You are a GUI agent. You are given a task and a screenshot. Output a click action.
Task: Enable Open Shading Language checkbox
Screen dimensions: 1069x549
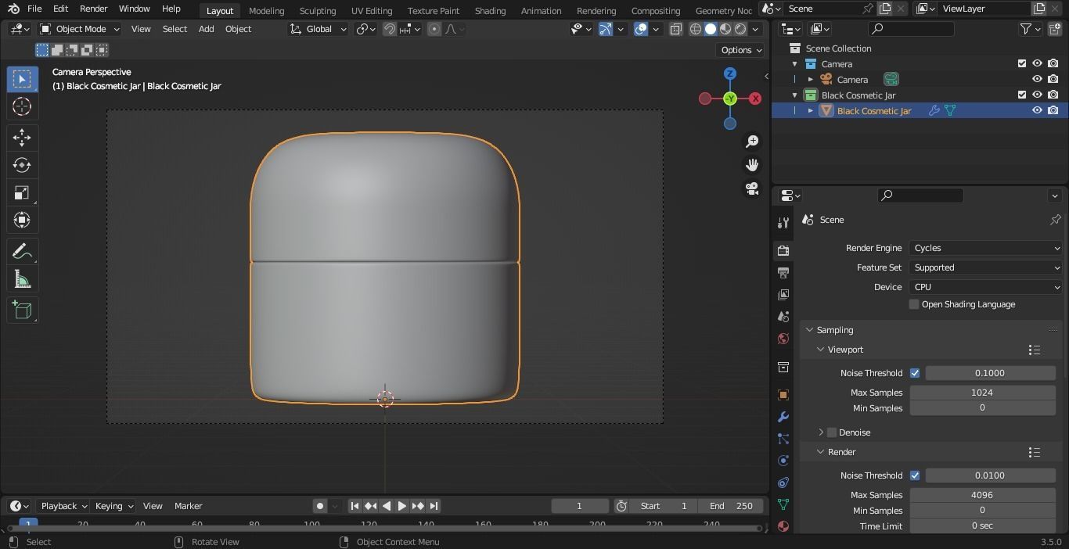coord(914,304)
